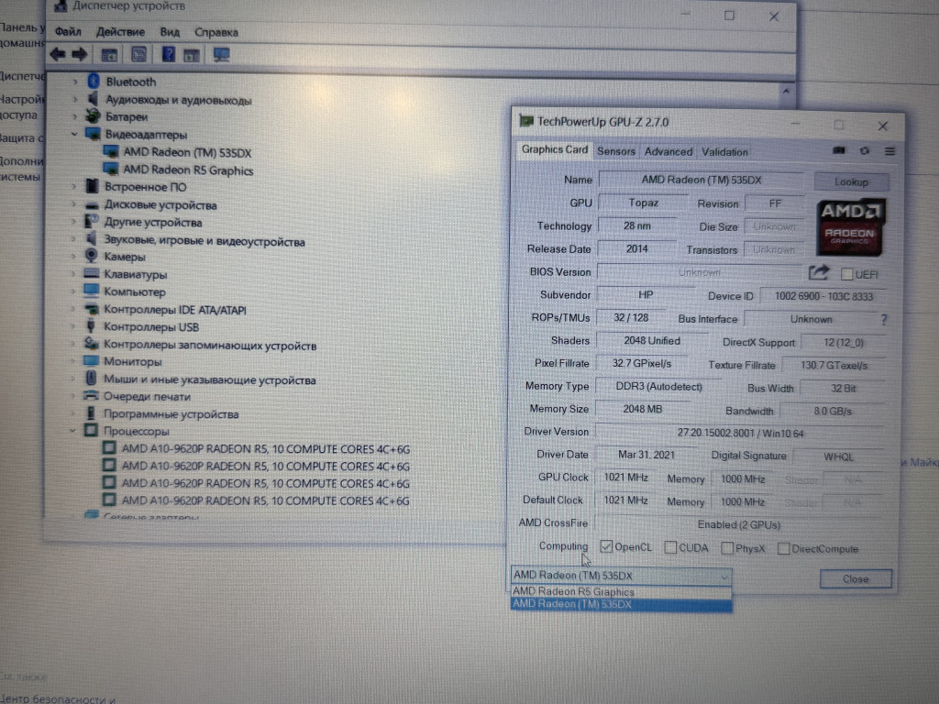Image resolution: width=939 pixels, height=704 pixels.
Task: Open the Действие menu
Action: pyautogui.click(x=120, y=32)
